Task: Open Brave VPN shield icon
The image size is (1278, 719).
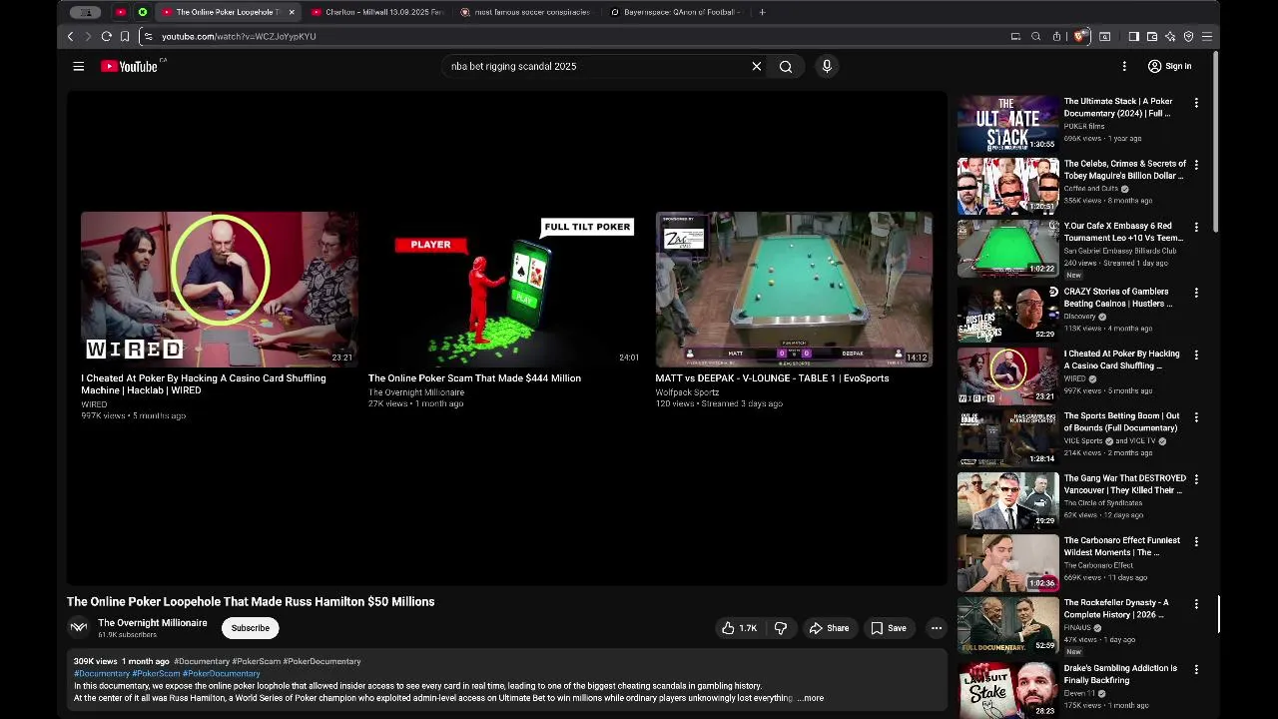Action: pos(1188,36)
